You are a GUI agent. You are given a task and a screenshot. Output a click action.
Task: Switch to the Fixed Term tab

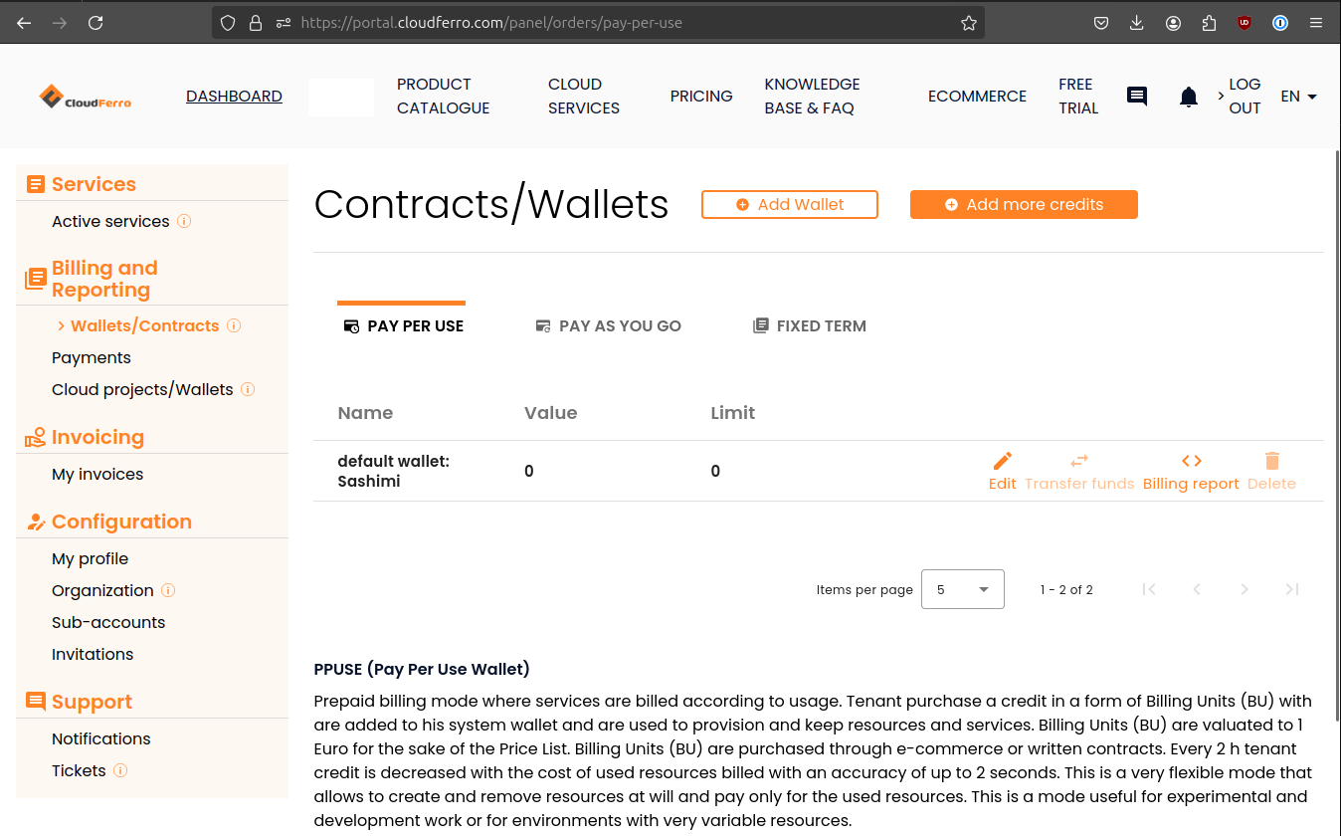tap(809, 325)
